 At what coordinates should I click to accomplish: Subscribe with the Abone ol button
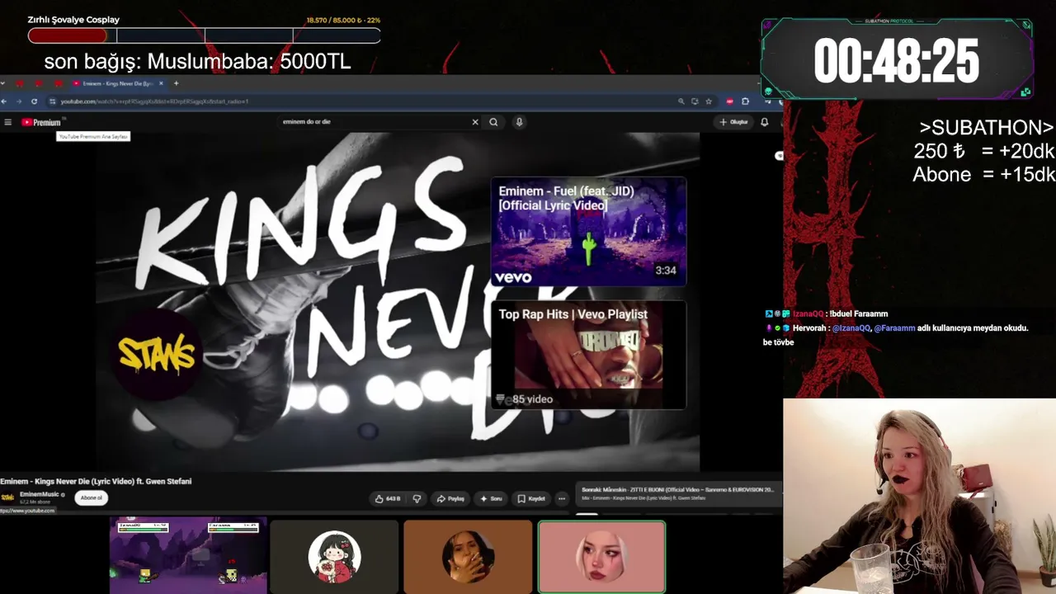[x=91, y=497]
